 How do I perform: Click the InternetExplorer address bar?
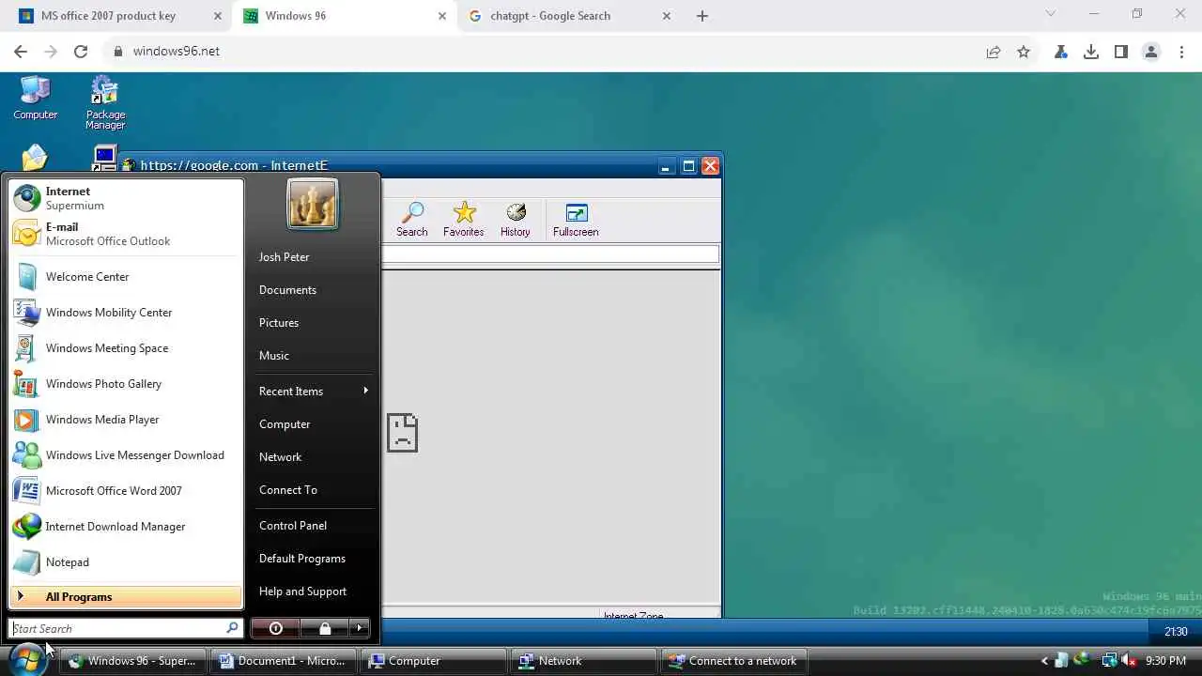550,254
